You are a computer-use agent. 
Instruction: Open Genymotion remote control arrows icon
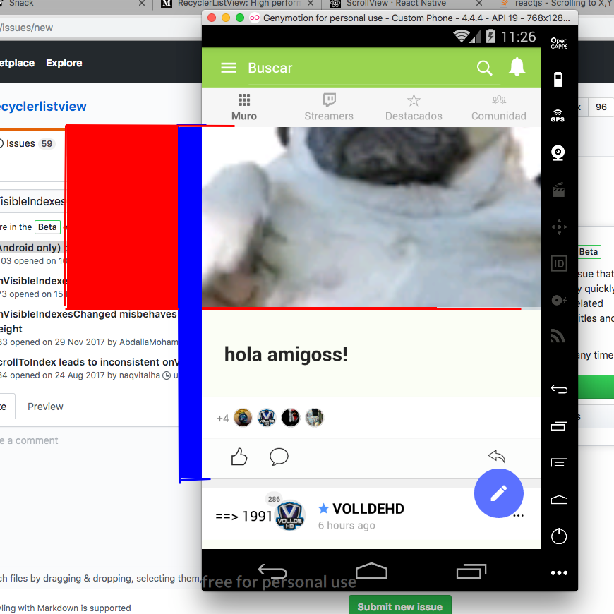pyautogui.click(x=559, y=227)
